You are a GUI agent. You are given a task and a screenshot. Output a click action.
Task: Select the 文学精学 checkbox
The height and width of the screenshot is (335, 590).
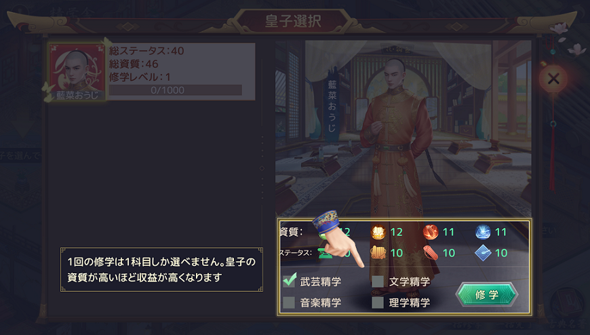(378, 281)
